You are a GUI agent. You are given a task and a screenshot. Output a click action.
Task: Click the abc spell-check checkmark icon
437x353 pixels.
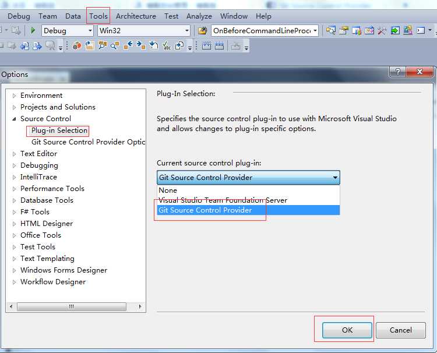click(167, 45)
